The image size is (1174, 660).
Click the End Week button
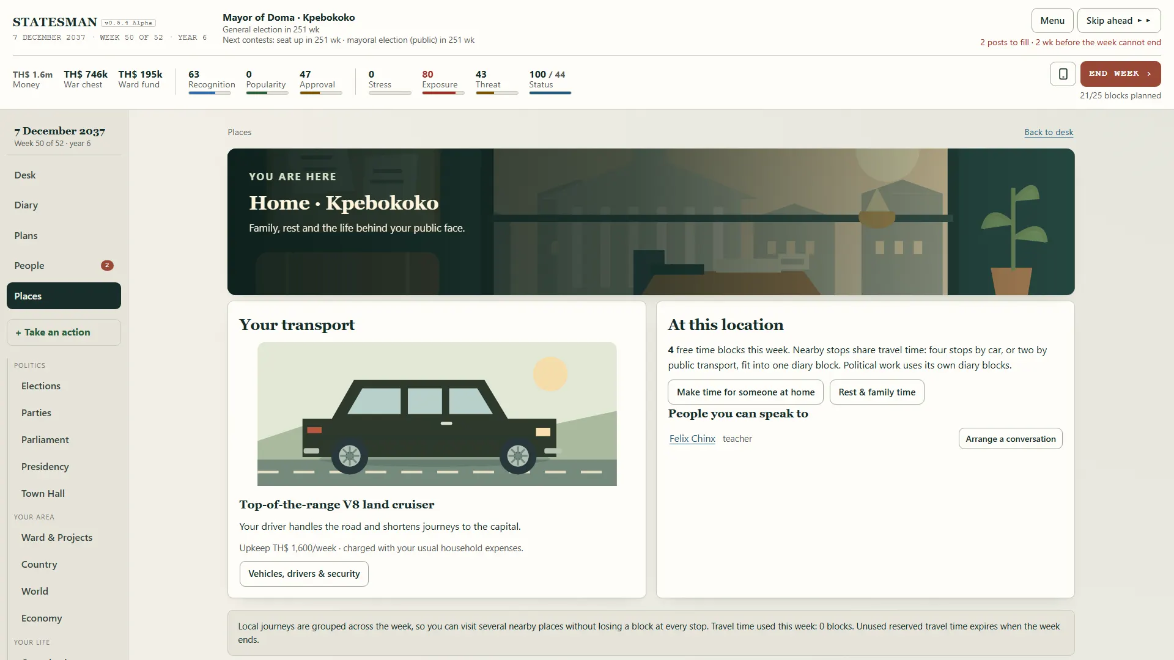[x=1120, y=74]
